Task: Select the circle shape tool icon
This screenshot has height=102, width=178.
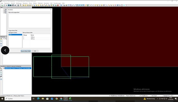Action: click(122, 5)
